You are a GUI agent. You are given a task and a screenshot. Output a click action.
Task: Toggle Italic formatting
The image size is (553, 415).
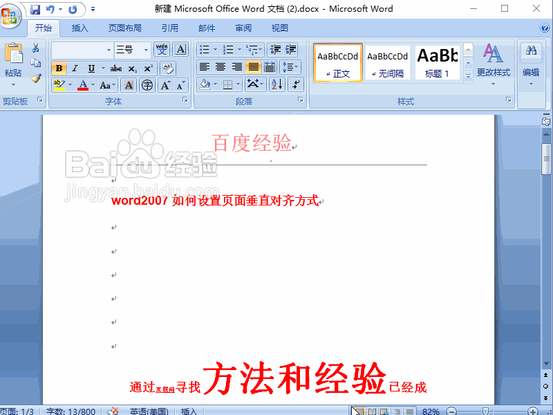[x=75, y=68]
